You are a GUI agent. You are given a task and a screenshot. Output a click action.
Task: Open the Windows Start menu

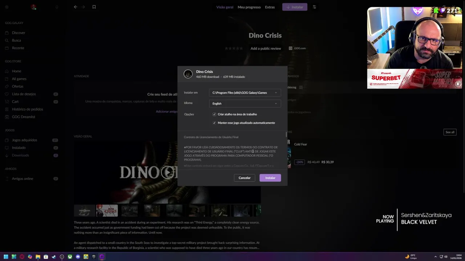6,257
